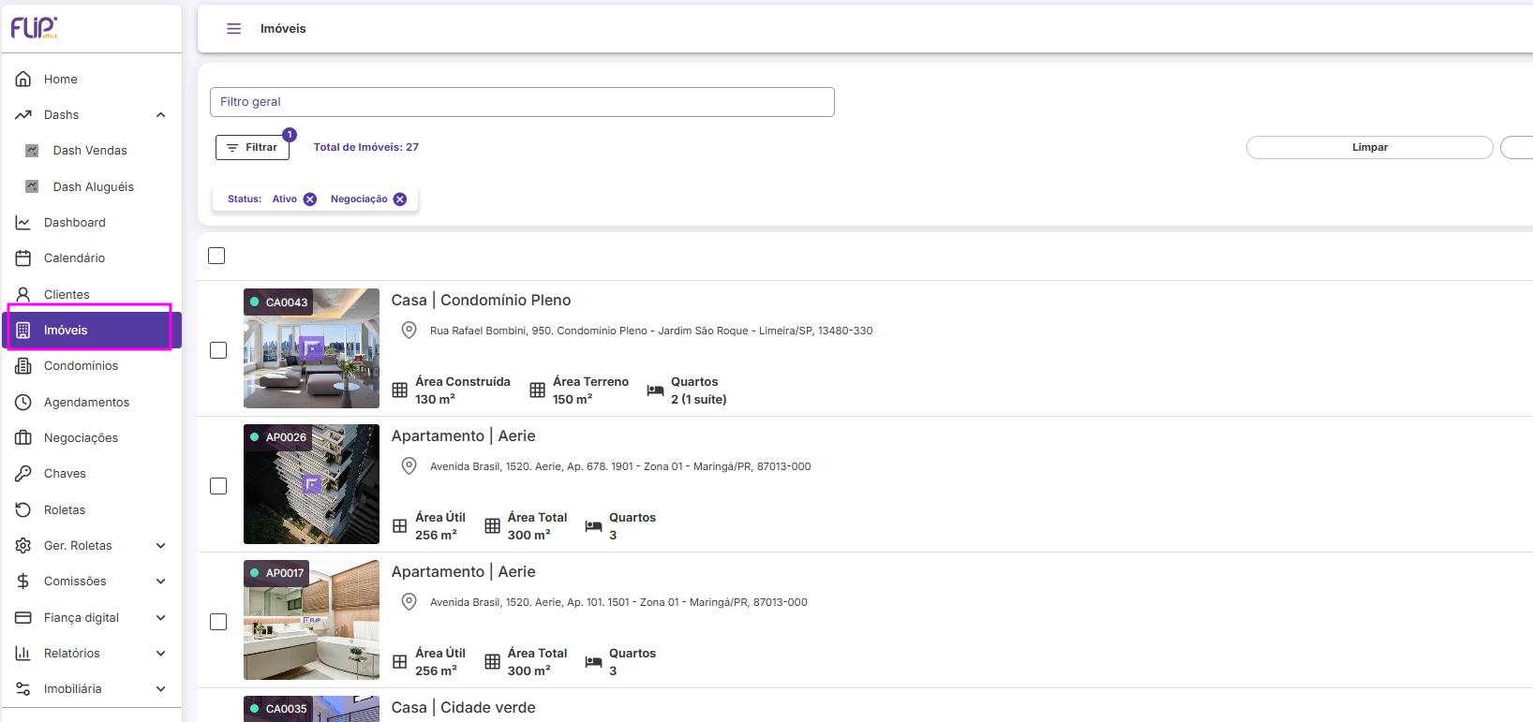Expand the Relatórios submenu chevron
Image resolution: width=1533 pixels, height=722 pixels.
161,654
